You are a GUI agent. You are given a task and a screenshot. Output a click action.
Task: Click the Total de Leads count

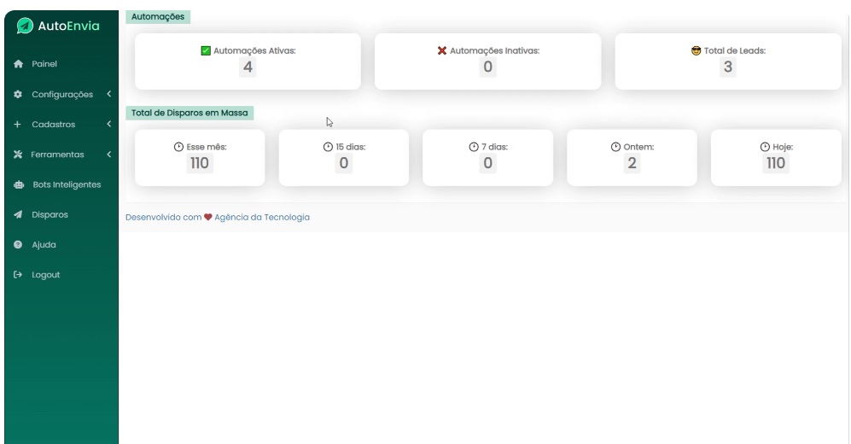pyautogui.click(x=728, y=69)
